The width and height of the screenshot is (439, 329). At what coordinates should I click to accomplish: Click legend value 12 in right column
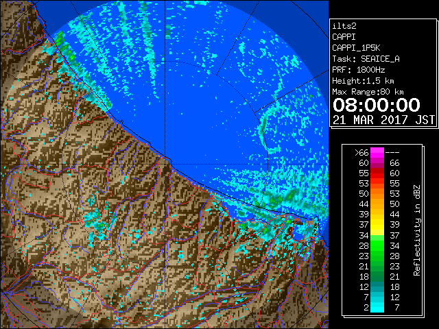pos(394,297)
